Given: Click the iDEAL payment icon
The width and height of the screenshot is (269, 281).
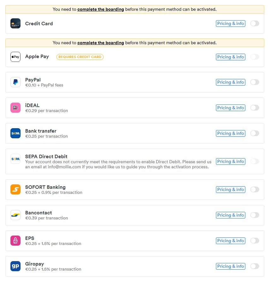Looking at the screenshot, I should point(15,108).
